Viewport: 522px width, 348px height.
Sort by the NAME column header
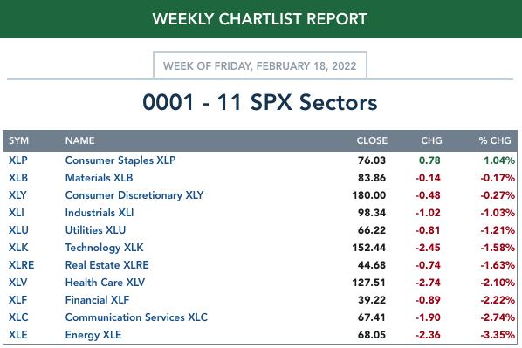80,140
